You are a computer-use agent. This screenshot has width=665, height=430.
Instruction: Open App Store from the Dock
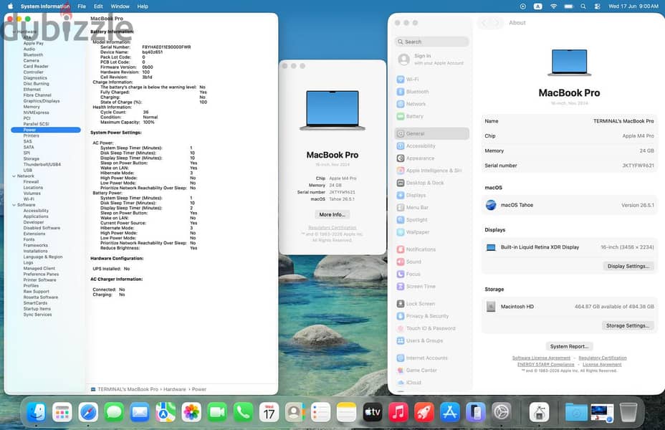[450, 412]
